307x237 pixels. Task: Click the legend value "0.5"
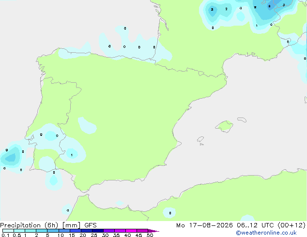(17, 235)
